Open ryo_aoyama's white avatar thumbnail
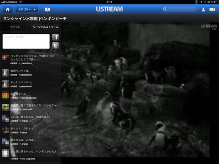 tap(5, 153)
